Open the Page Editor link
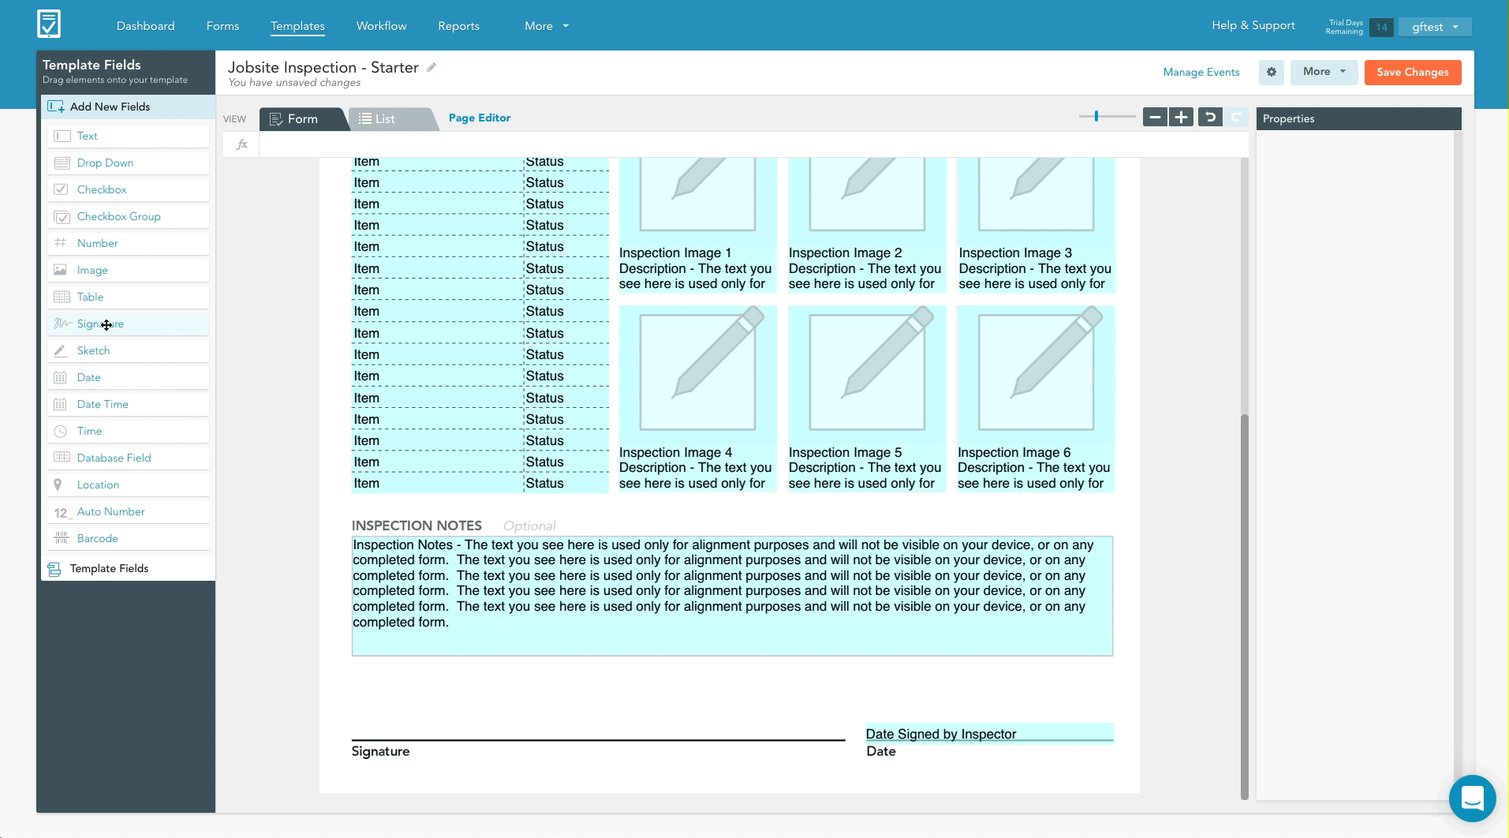The height and width of the screenshot is (838, 1509). (479, 118)
